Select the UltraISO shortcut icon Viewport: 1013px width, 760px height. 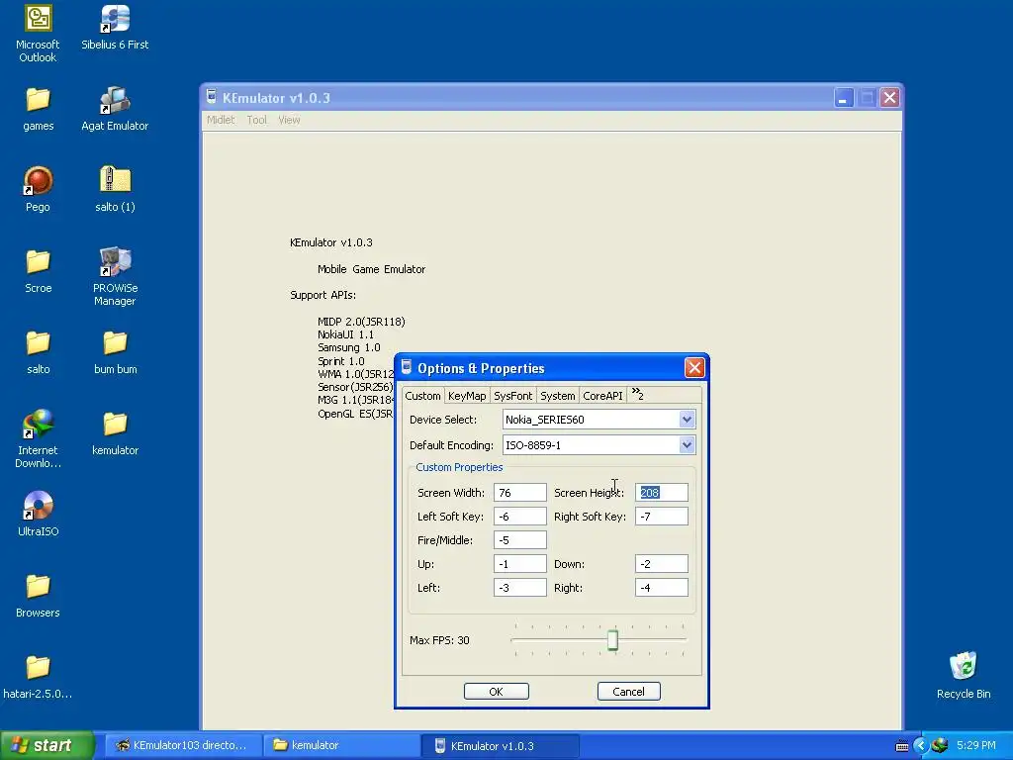[39, 506]
